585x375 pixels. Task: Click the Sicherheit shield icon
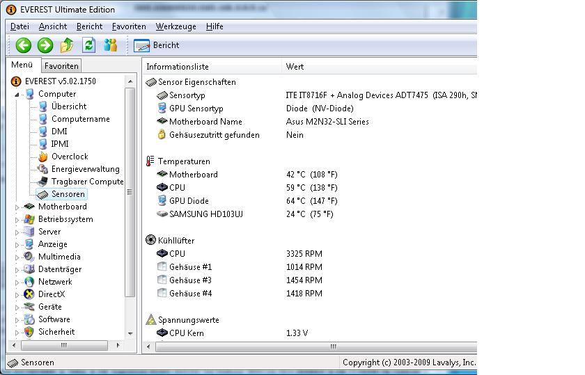click(29, 332)
